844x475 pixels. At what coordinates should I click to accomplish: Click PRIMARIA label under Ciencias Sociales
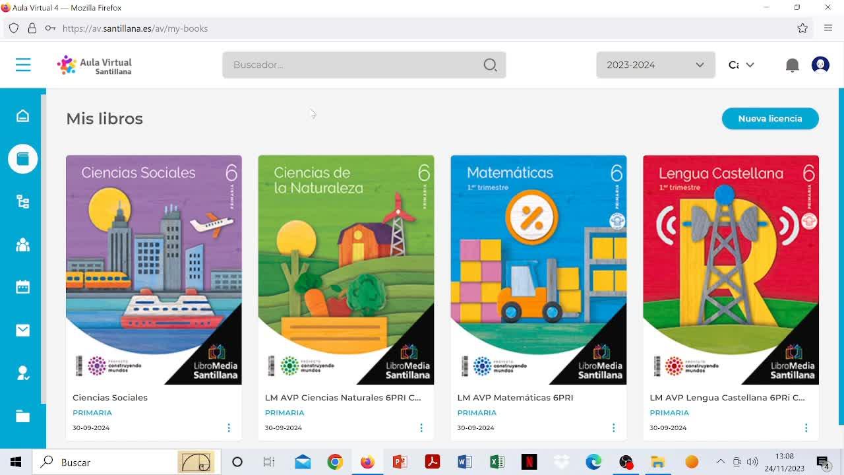(x=92, y=413)
